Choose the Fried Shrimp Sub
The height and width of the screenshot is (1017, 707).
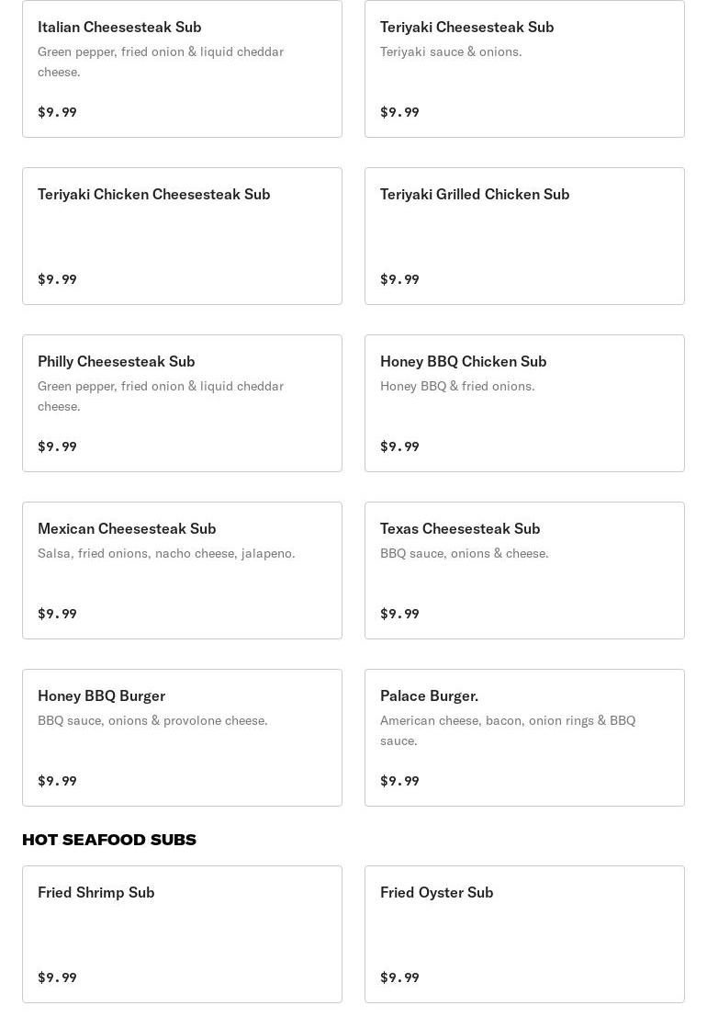pyautogui.click(x=182, y=934)
